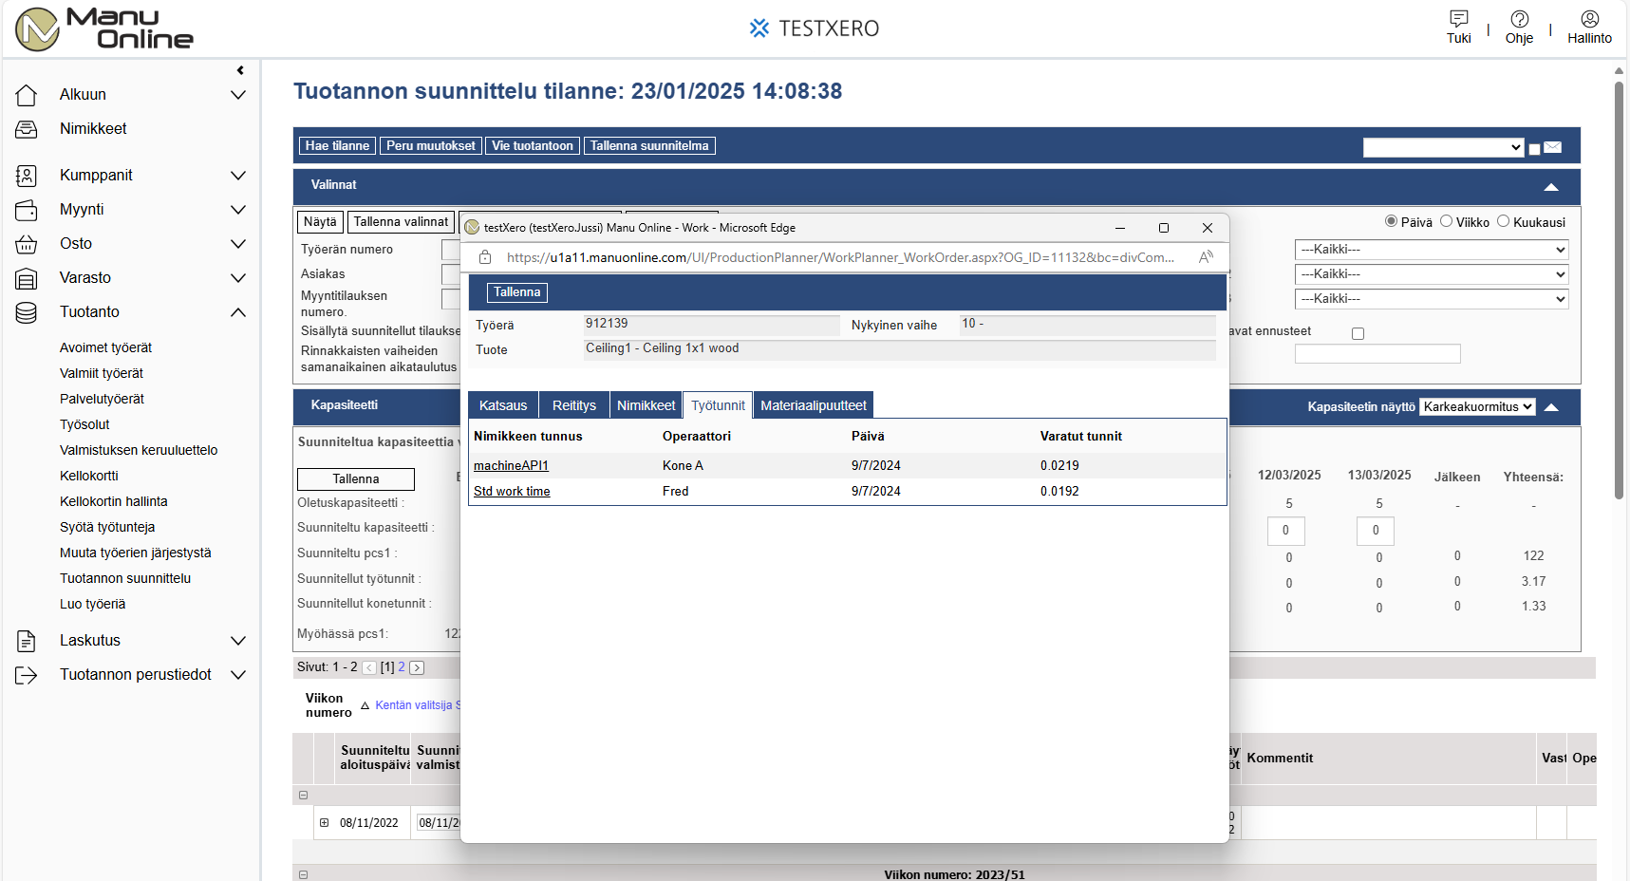Click the Tallenna valinnat button
This screenshot has height=881, width=1630.
[401, 222]
